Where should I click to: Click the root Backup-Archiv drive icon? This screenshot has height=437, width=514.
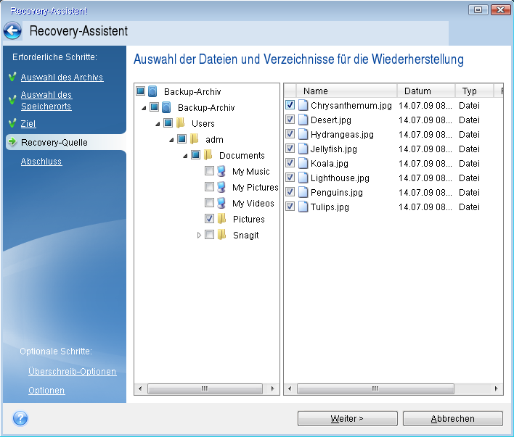pyautogui.click(x=152, y=92)
